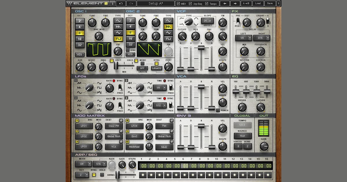Open the Arp Mode dropdown
Screen dimensions: 347x182
(84, 164)
